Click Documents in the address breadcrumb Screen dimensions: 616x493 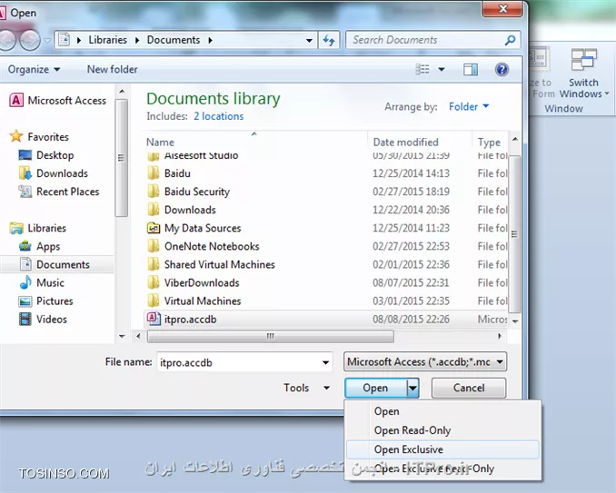tap(174, 40)
